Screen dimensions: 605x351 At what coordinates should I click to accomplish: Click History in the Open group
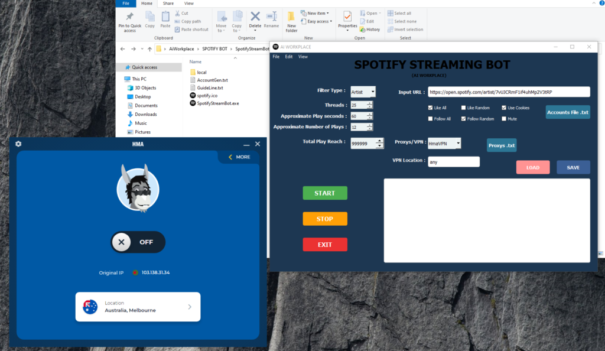[370, 30]
